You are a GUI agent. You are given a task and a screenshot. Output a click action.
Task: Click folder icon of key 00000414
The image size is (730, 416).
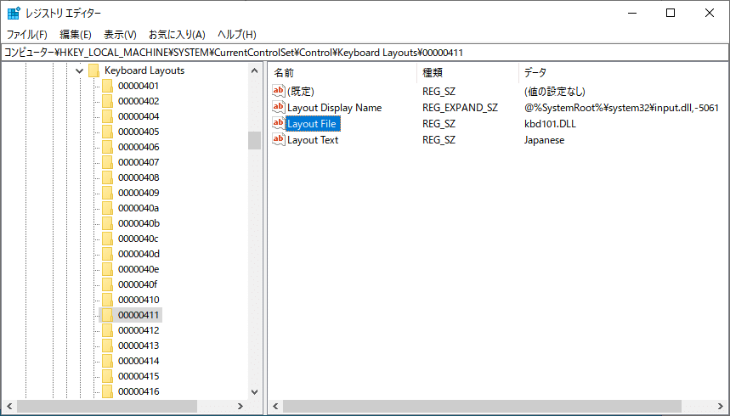pos(108,361)
